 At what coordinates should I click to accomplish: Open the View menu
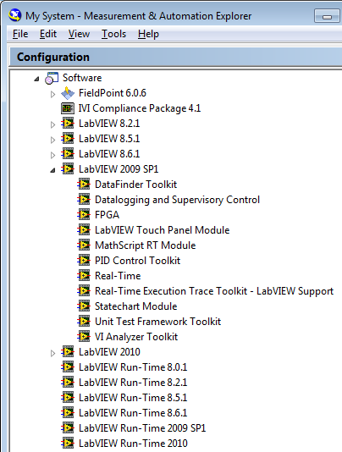[79, 34]
